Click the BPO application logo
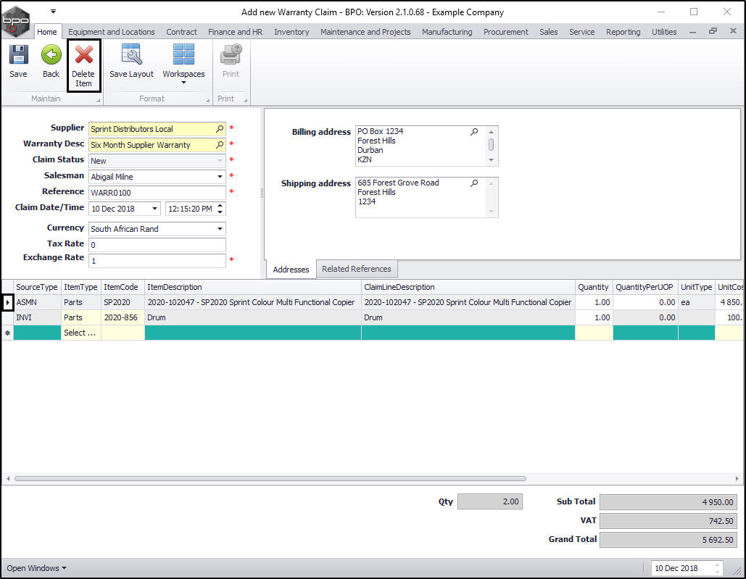The image size is (746, 579). tap(16, 21)
